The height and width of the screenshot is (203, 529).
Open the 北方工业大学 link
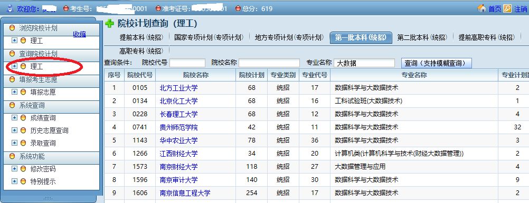click(x=178, y=88)
